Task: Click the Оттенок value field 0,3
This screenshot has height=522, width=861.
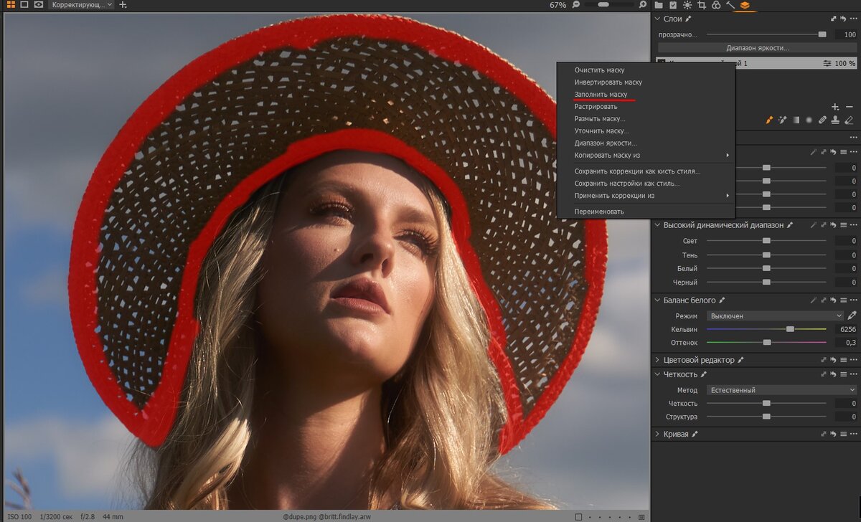Action: click(x=846, y=343)
